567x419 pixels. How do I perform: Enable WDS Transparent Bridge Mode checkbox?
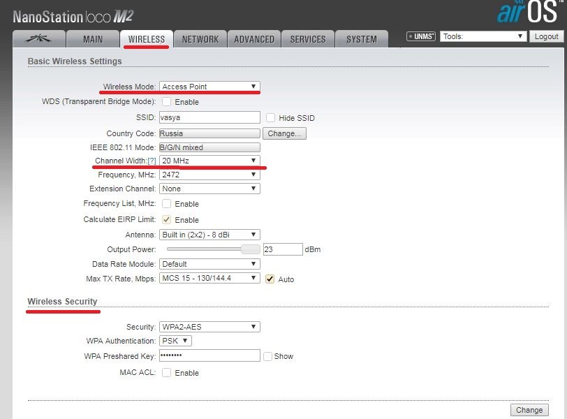pos(166,102)
